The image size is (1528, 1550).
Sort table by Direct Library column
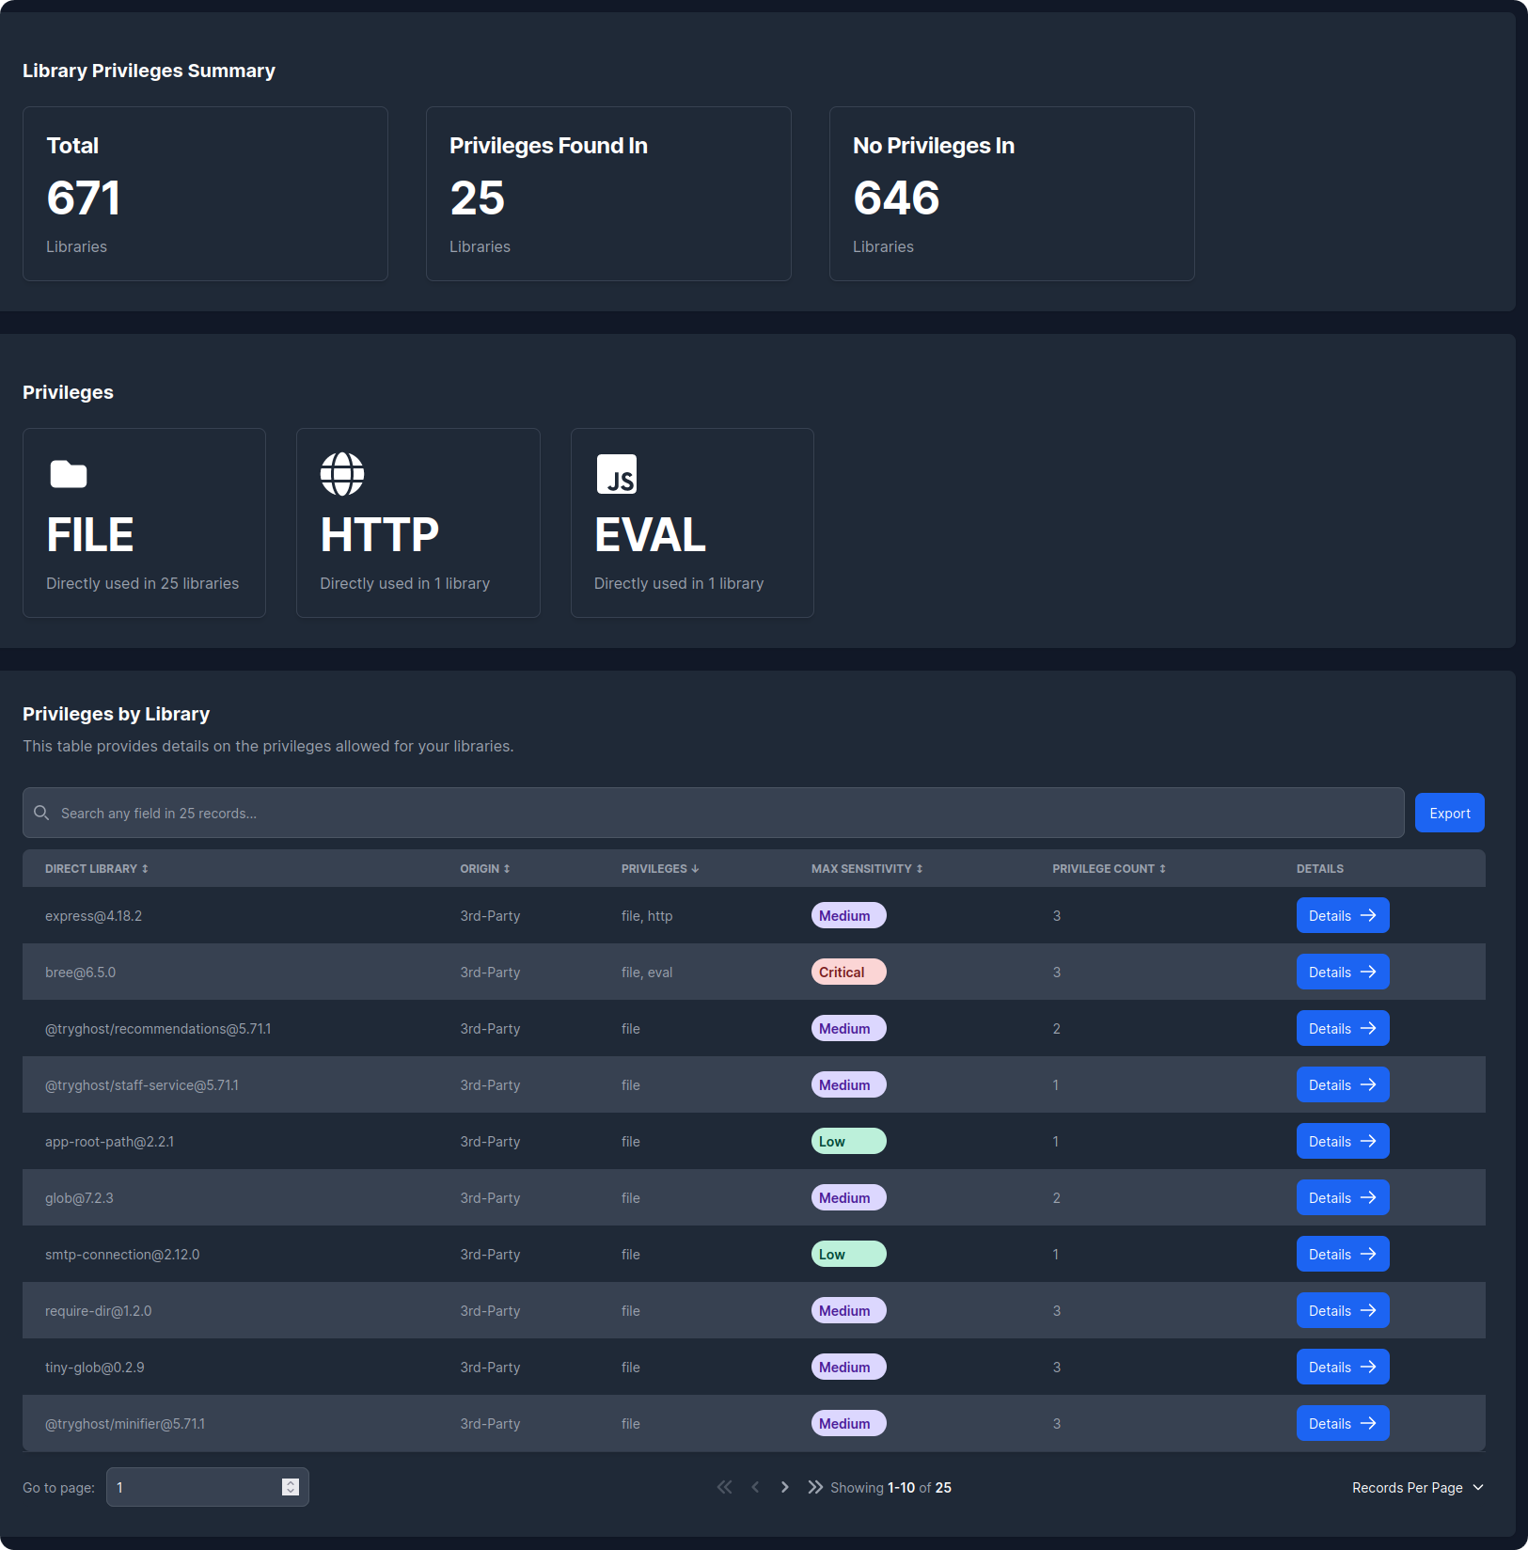point(97,868)
